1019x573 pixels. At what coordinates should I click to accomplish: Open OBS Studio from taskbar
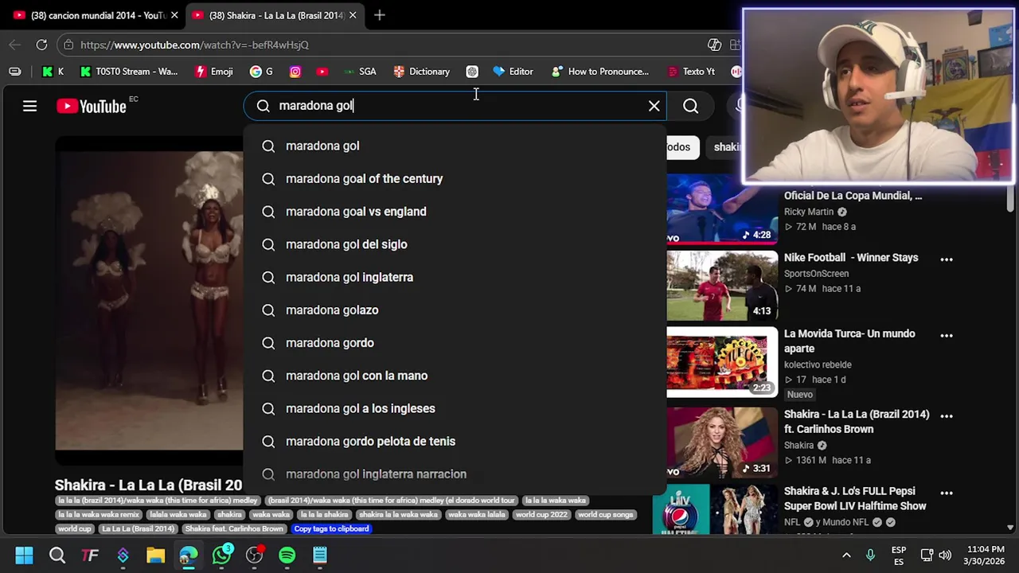(x=254, y=555)
